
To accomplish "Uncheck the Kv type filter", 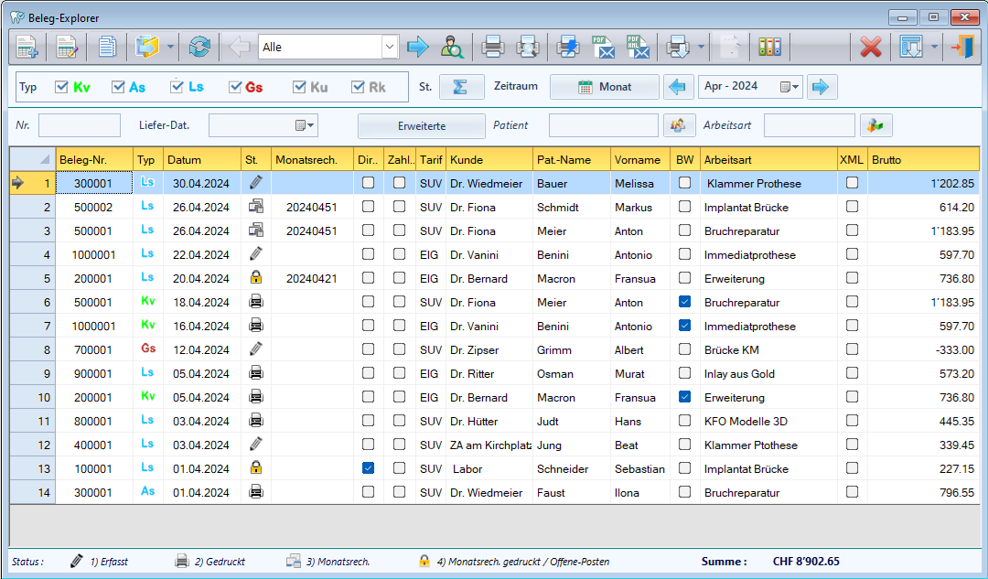I will pyautogui.click(x=62, y=87).
